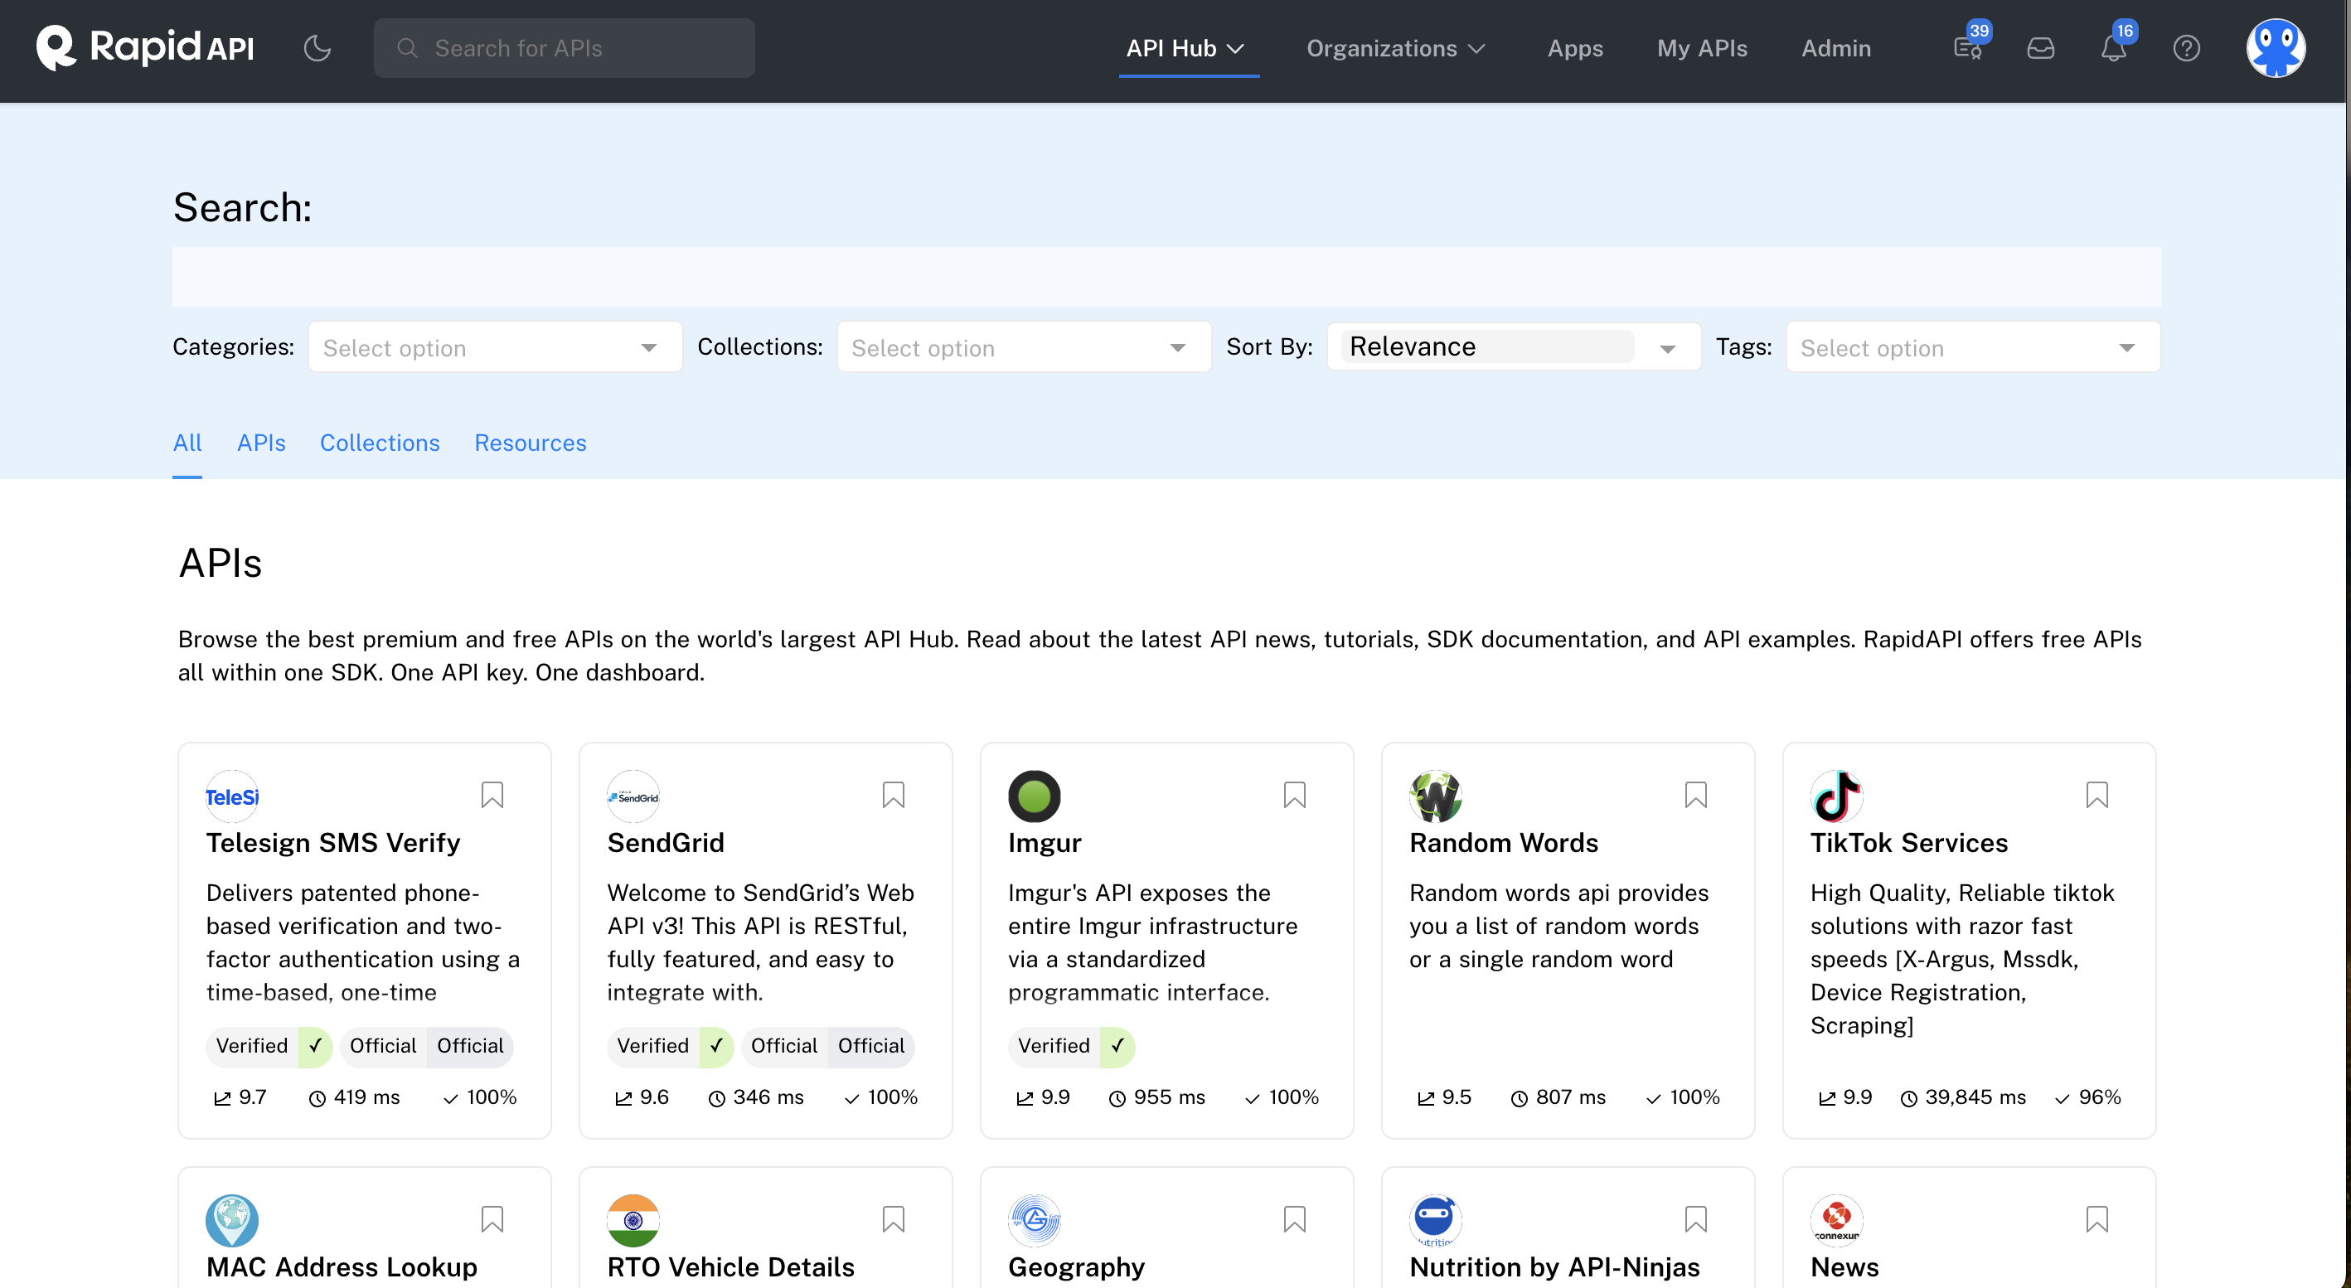Screen dimensions: 2351x1288
Task: Click the user profile avatar icon
Action: click(2278, 47)
